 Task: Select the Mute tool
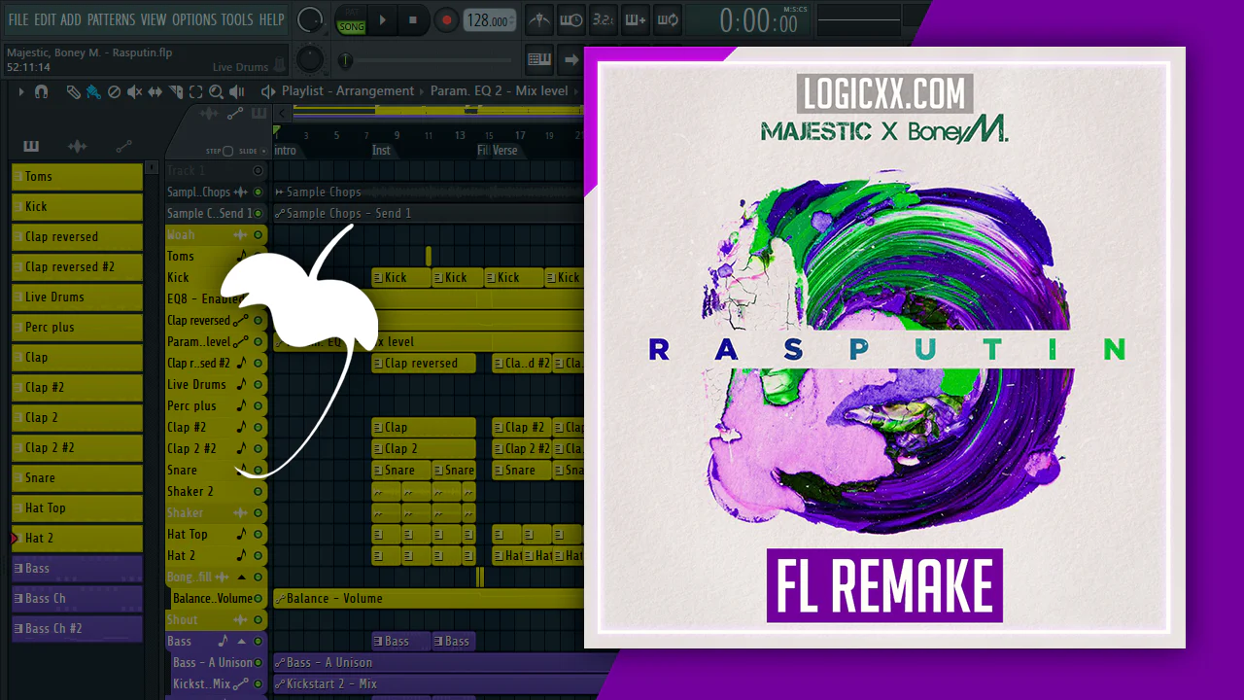[135, 92]
